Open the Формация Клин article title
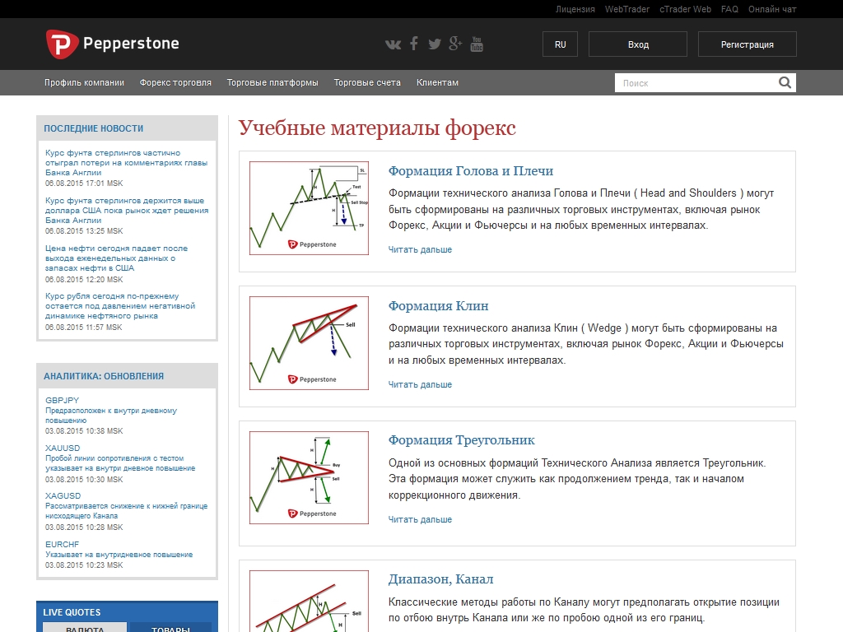 pyautogui.click(x=438, y=305)
